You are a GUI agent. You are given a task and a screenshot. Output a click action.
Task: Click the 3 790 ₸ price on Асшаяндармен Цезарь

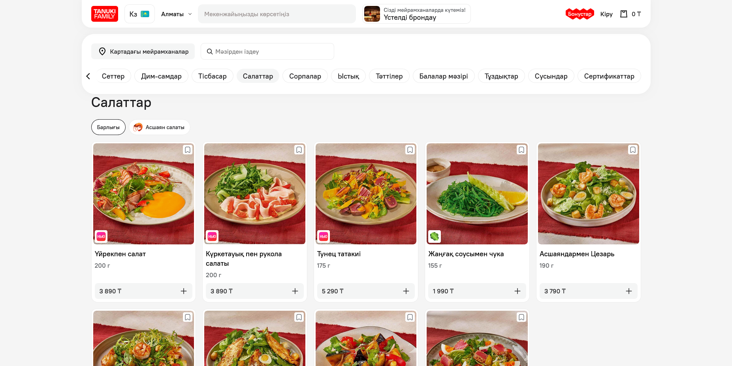[x=555, y=291]
